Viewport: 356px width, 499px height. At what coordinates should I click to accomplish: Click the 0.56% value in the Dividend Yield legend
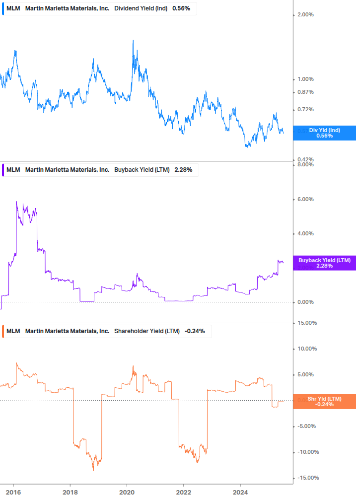[x=181, y=8]
